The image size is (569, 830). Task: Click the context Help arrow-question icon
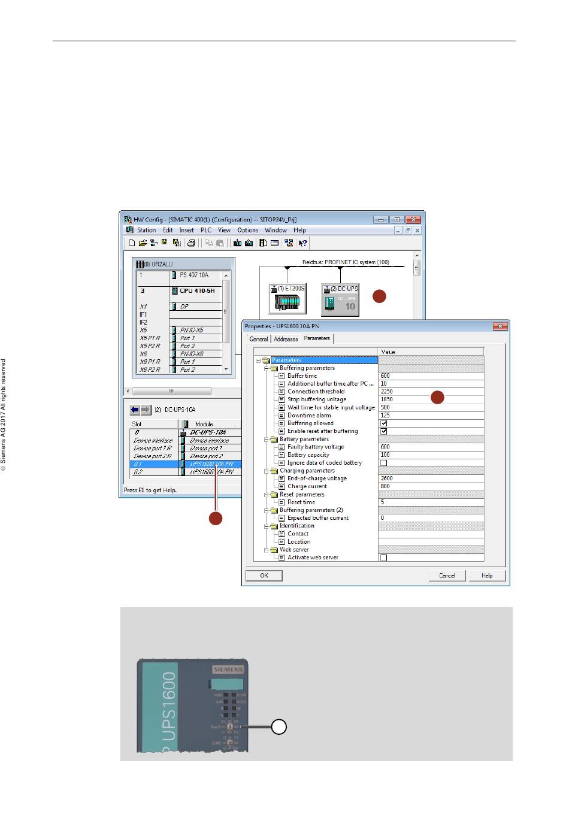(x=303, y=243)
